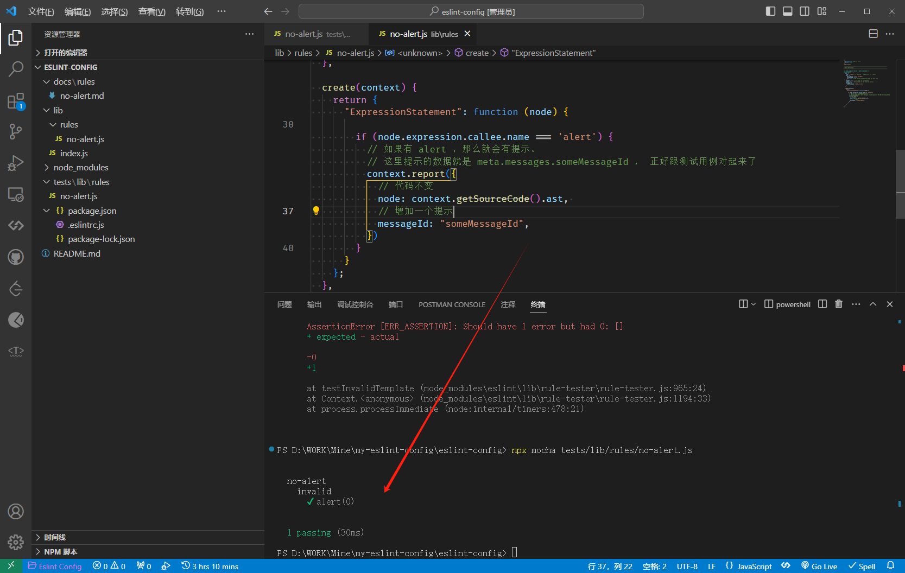Close the lib\rules no-alert.js tab
905x573 pixels.
point(467,34)
